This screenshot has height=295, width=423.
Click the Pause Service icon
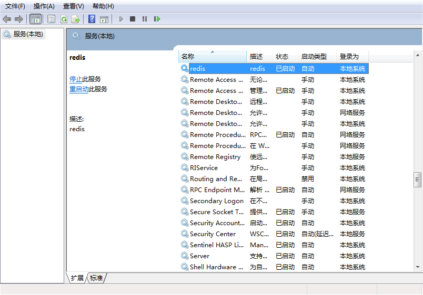tap(145, 19)
